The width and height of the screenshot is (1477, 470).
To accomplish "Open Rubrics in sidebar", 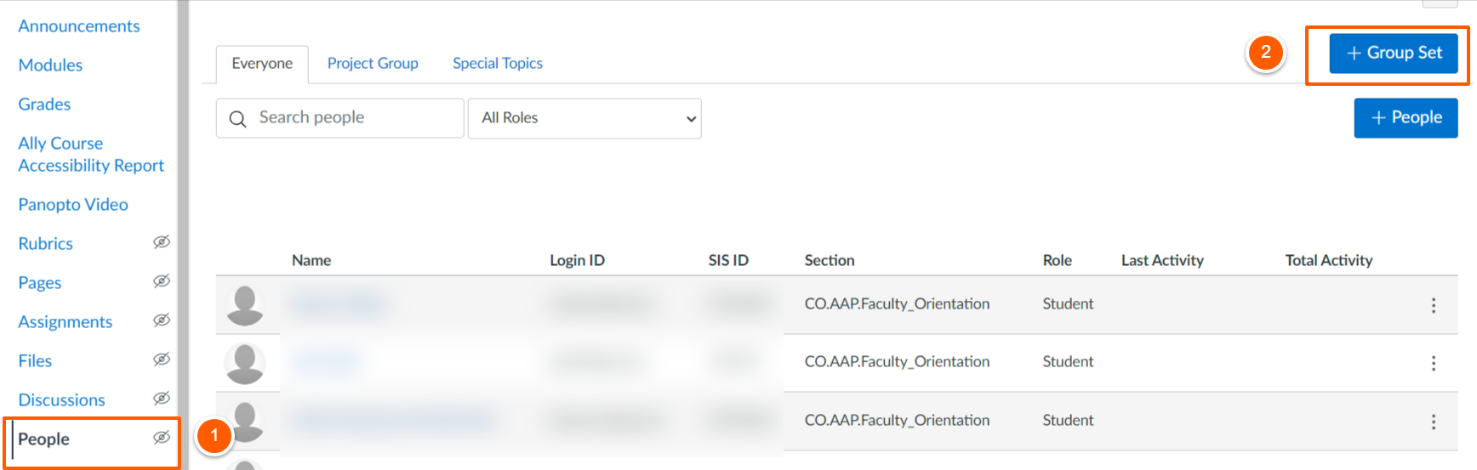I will point(46,244).
